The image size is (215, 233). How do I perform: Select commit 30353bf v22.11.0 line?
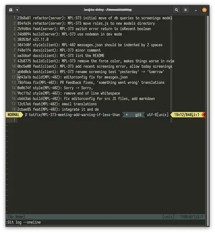click(33, 39)
